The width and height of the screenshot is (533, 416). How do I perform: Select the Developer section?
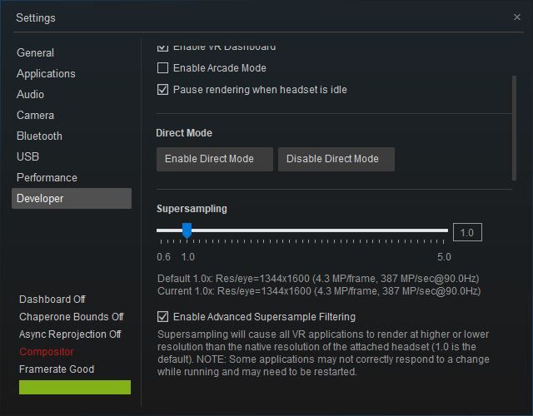72,198
